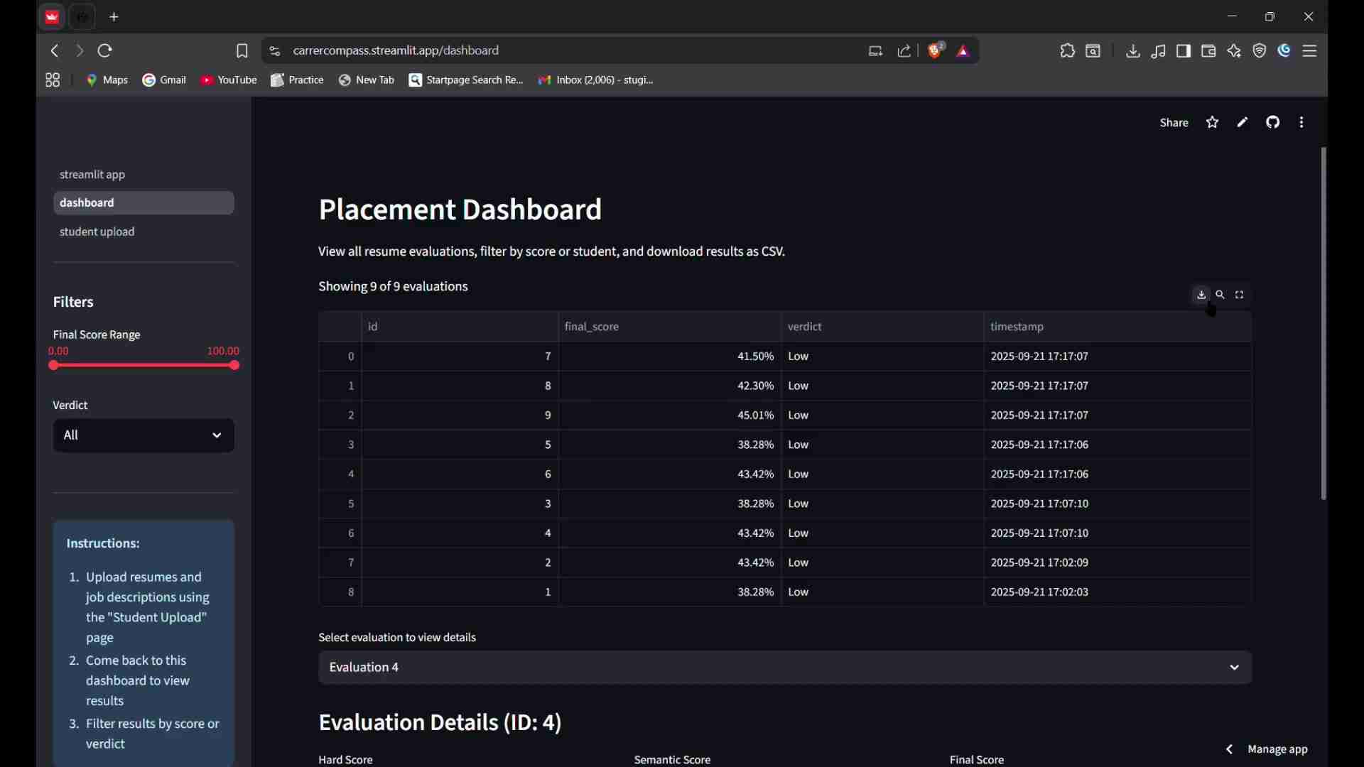
Task: Reload the current browser page
Action: 105,51
